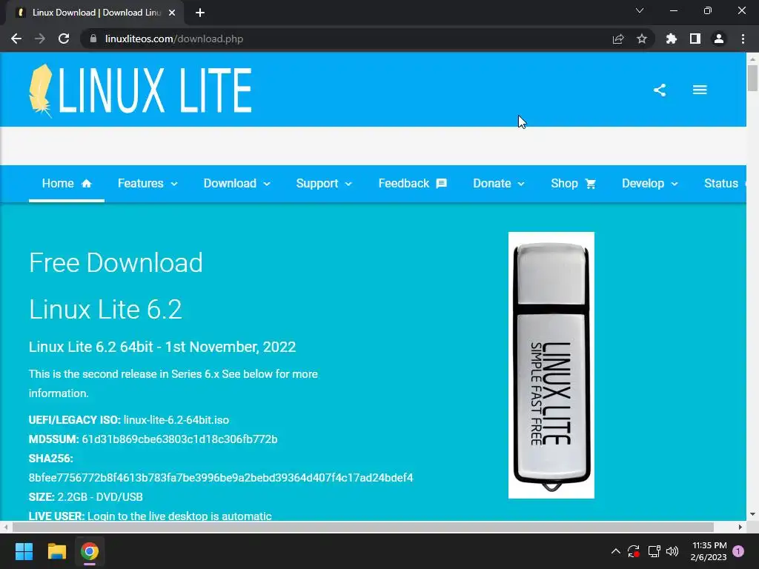Expand the Support menu dropdown
The height and width of the screenshot is (569, 759).
coord(324,184)
